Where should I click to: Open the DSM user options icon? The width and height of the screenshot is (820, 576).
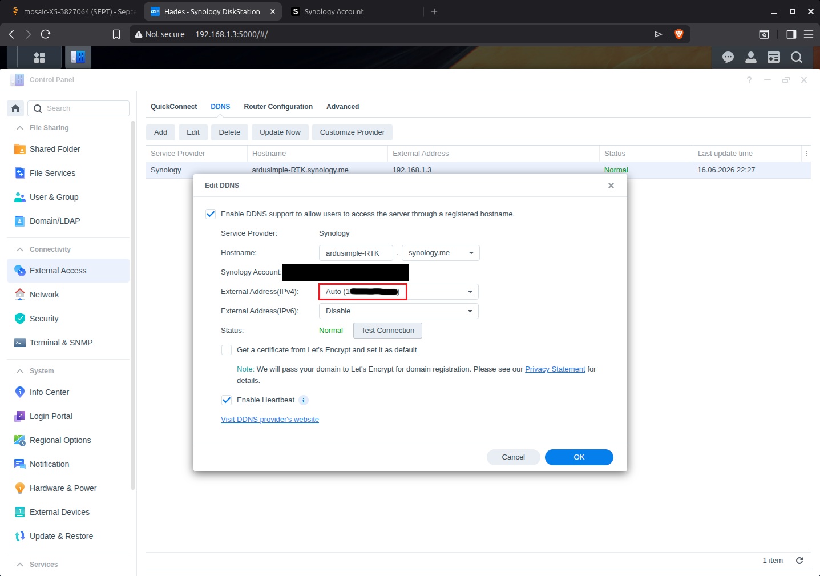tap(751, 57)
